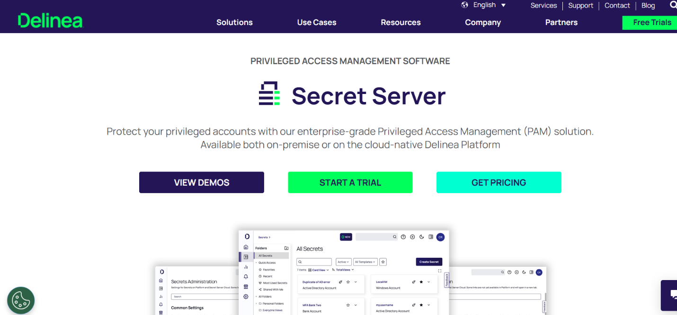Open the Resources menu

[401, 22]
